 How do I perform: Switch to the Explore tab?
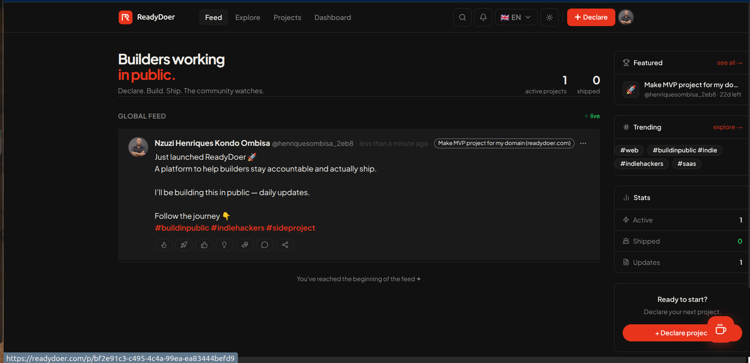248,18
